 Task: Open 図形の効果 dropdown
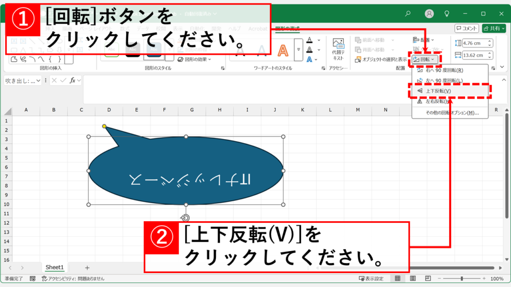pyautogui.click(x=195, y=59)
